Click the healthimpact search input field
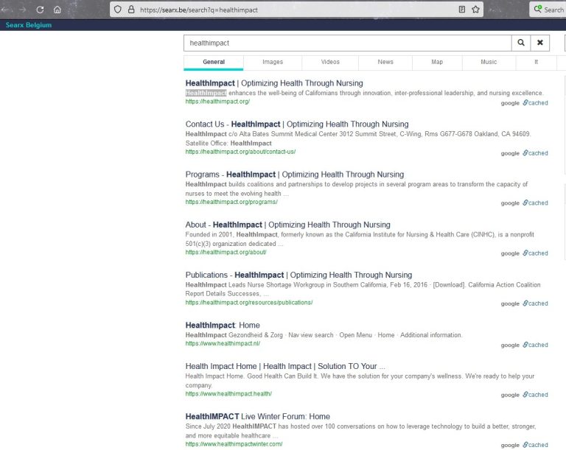This screenshot has height=450, width=566. [346, 43]
